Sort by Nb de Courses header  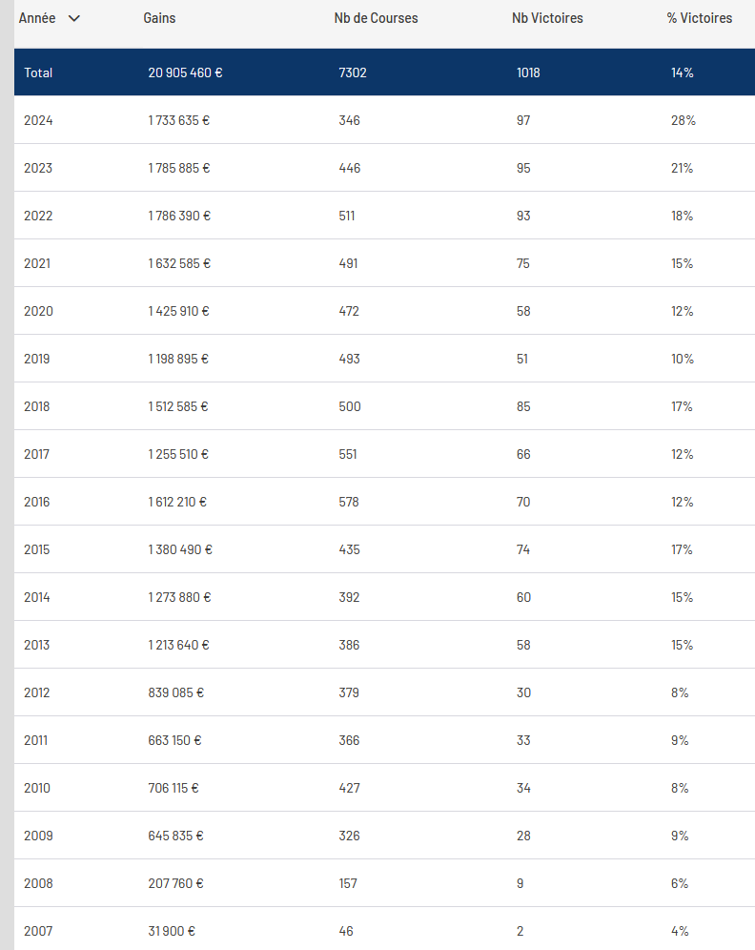pyautogui.click(x=376, y=18)
